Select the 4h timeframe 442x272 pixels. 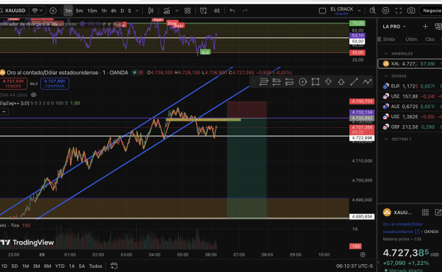113,11
